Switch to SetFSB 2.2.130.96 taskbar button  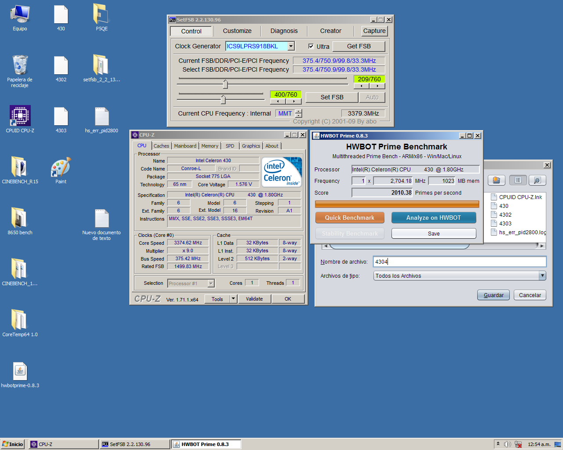tap(135, 444)
